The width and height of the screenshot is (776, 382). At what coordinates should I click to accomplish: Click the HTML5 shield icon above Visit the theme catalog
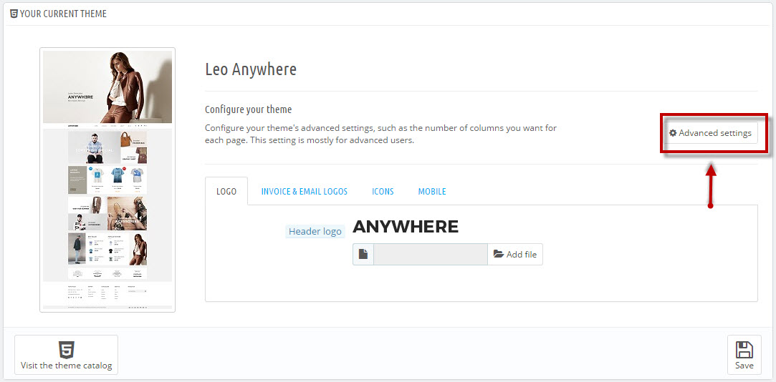coord(67,350)
